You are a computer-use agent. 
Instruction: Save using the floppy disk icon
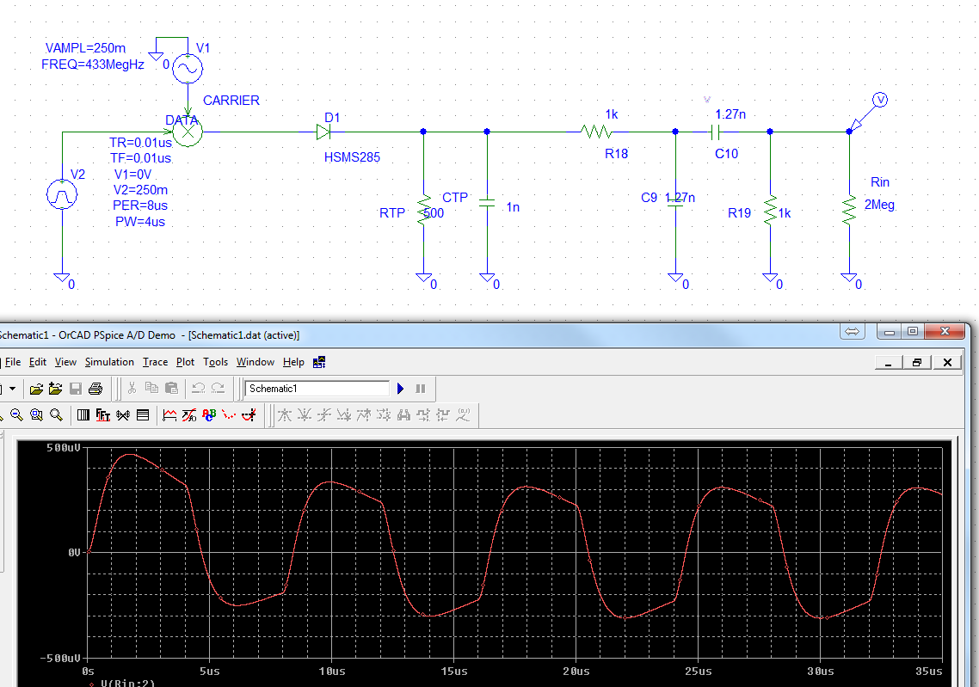coord(76,389)
